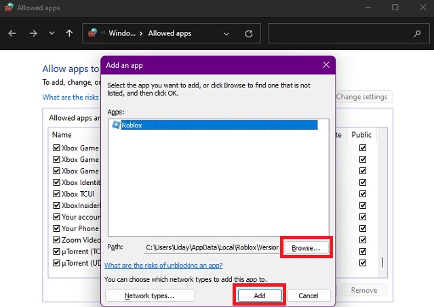The image size is (434, 307).
Task: Sort by the Public column header
Action: (361, 135)
